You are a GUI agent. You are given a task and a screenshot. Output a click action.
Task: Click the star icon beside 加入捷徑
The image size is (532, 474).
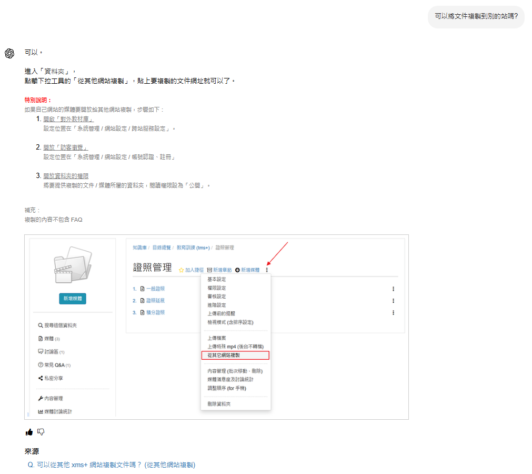tap(181, 270)
